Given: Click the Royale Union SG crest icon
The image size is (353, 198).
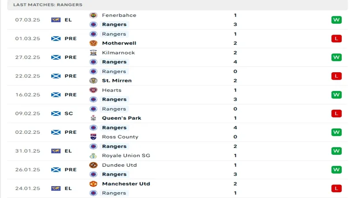Looking at the screenshot, I should coord(93,155).
